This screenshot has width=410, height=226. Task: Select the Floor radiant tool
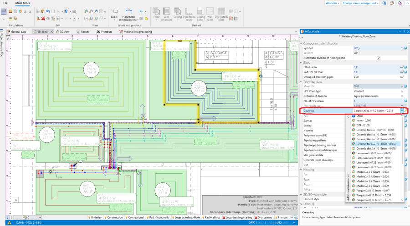click(x=156, y=15)
